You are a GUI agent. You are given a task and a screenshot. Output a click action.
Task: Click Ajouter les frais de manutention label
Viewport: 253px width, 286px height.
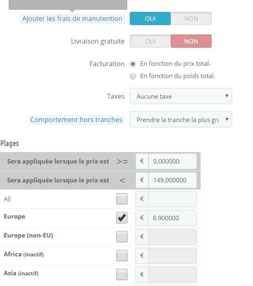coord(72,18)
